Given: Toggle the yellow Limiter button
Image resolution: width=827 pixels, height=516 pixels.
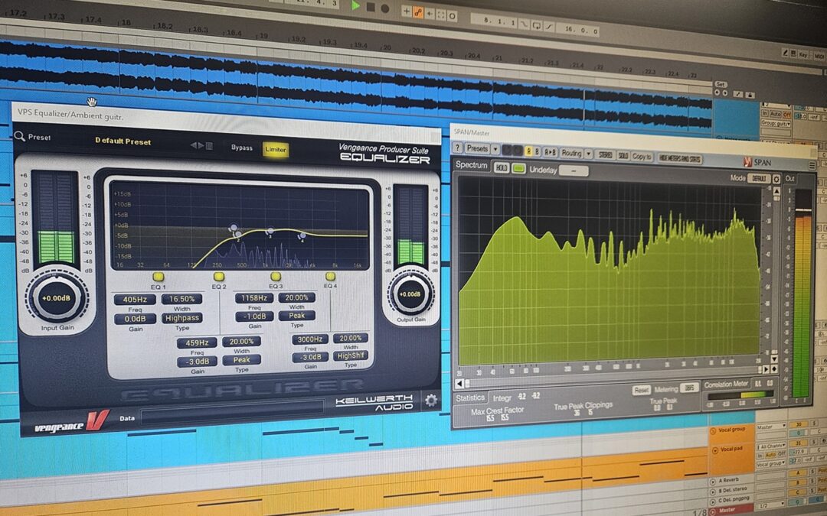Looking at the screenshot, I should coord(276,150).
